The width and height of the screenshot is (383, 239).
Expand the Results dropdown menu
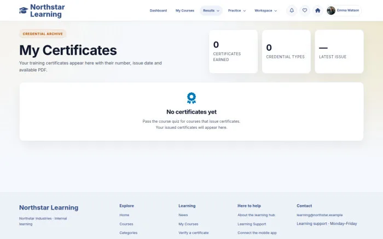pyautogui.click(x=211, y=10)
